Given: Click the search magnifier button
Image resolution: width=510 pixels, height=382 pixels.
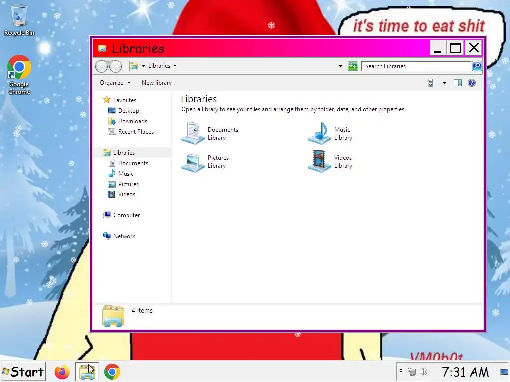Looking at the screenshot, I should pos(477,66).
